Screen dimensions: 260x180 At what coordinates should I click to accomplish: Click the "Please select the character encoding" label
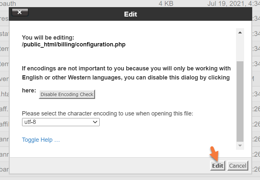107,114
